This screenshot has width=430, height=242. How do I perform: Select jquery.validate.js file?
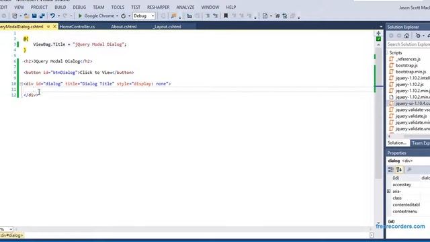pos(411,116)
